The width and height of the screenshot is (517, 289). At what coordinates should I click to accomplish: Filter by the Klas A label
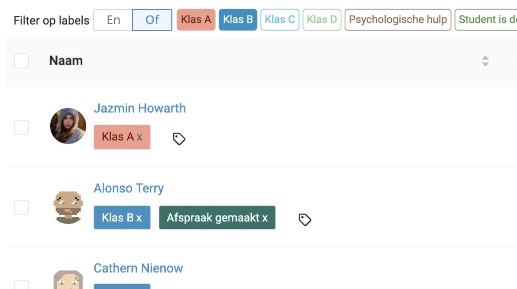(x=196, y=19)
